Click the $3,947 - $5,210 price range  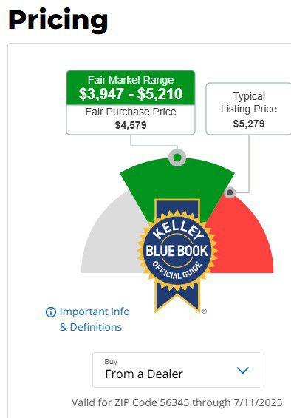[x=131, y=94]
